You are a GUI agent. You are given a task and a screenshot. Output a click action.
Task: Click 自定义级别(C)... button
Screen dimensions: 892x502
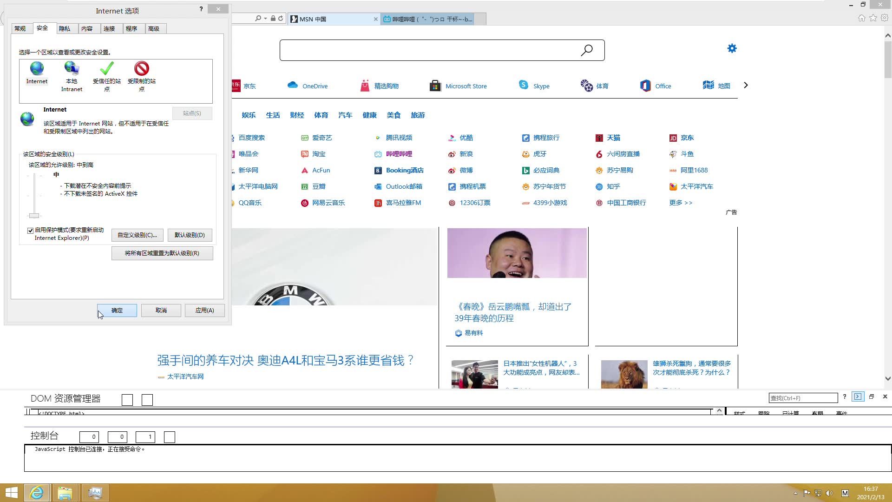pyautogui.click(x=138, y=235)
